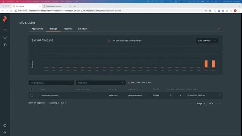Click the browser address bar URL
242x136 pixels.
tap(75, 11)
